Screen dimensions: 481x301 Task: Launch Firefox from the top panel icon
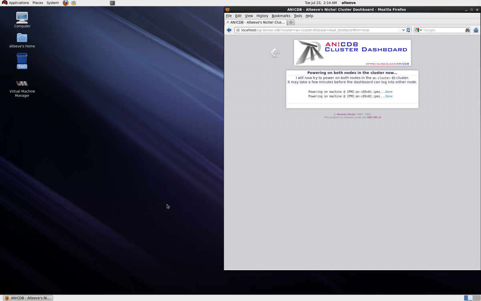pos(66,3)
